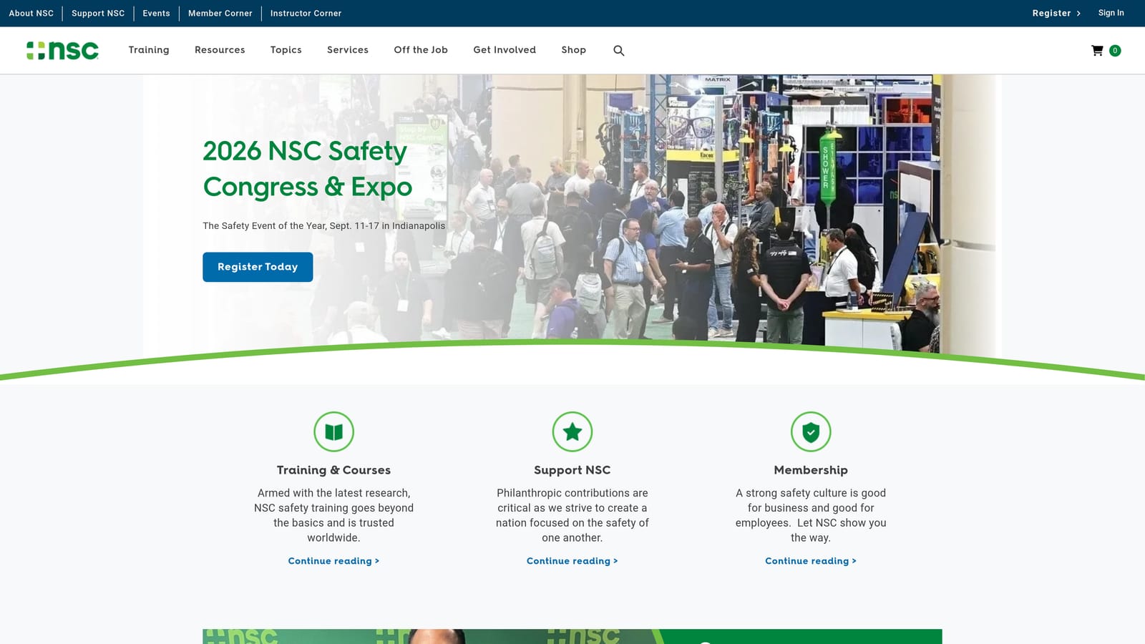Open the Services menu
The image size is (1145, 644).
point(348,50)
